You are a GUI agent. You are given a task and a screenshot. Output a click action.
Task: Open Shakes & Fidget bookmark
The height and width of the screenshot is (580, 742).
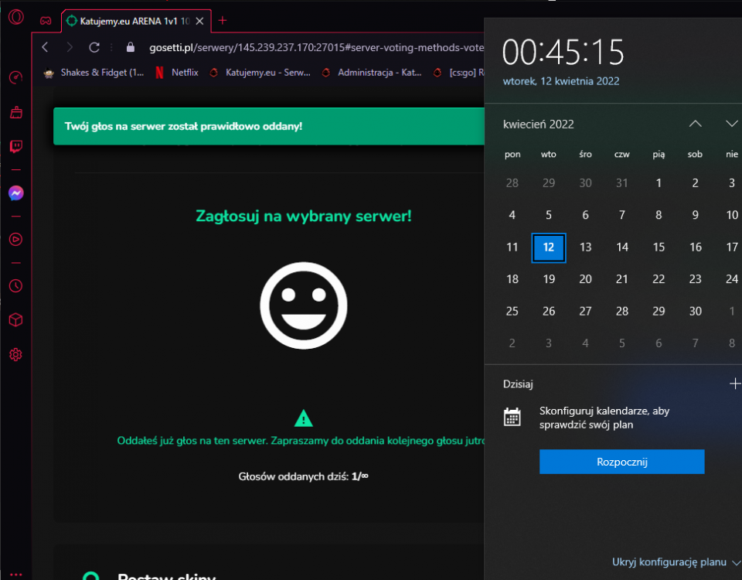94,73
